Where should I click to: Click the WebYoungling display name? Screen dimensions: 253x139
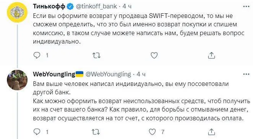[x=54, y=74]
